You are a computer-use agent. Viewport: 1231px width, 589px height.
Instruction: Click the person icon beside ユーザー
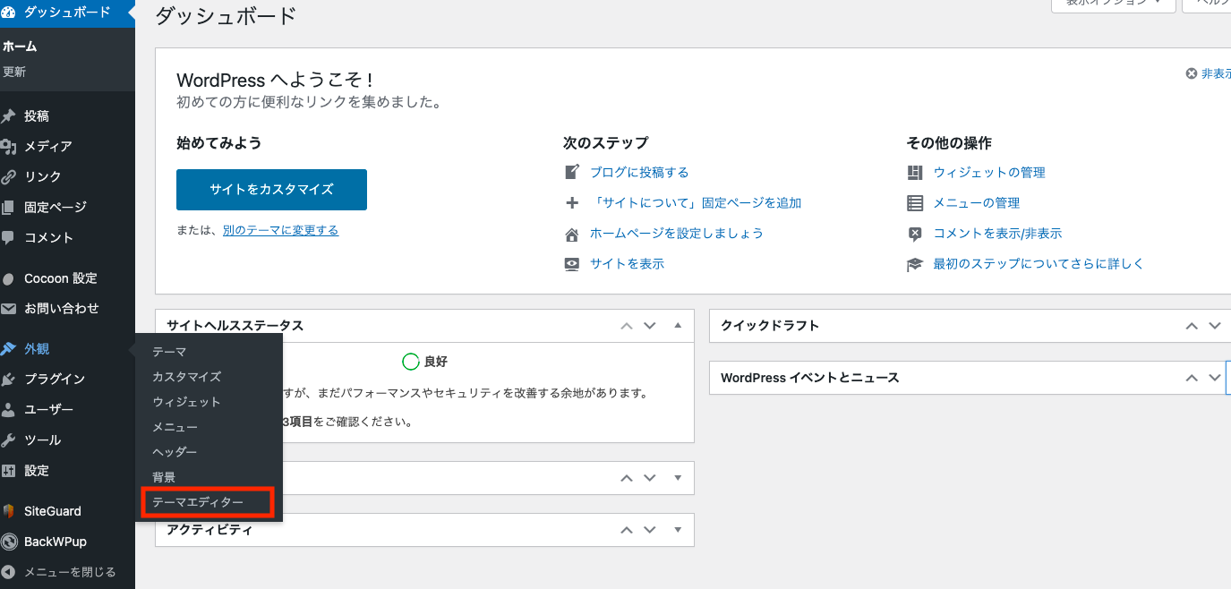pyautogui.click(x=8, y=410)
